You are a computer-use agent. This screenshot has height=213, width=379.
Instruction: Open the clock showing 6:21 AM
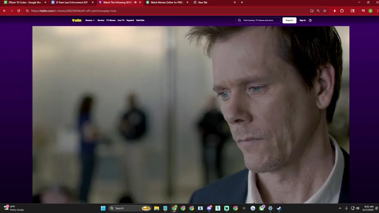pos(368,208)
